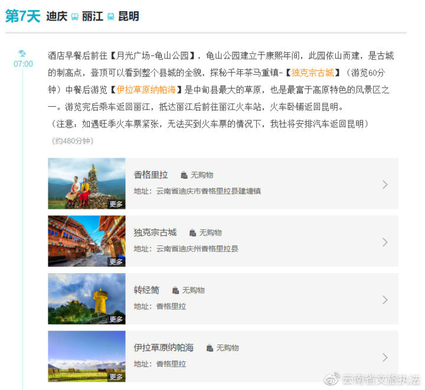Viewport: 425px width, 390px height.
Task: Expand the 独克宗古城 card chevron
Action: (385, 242)
